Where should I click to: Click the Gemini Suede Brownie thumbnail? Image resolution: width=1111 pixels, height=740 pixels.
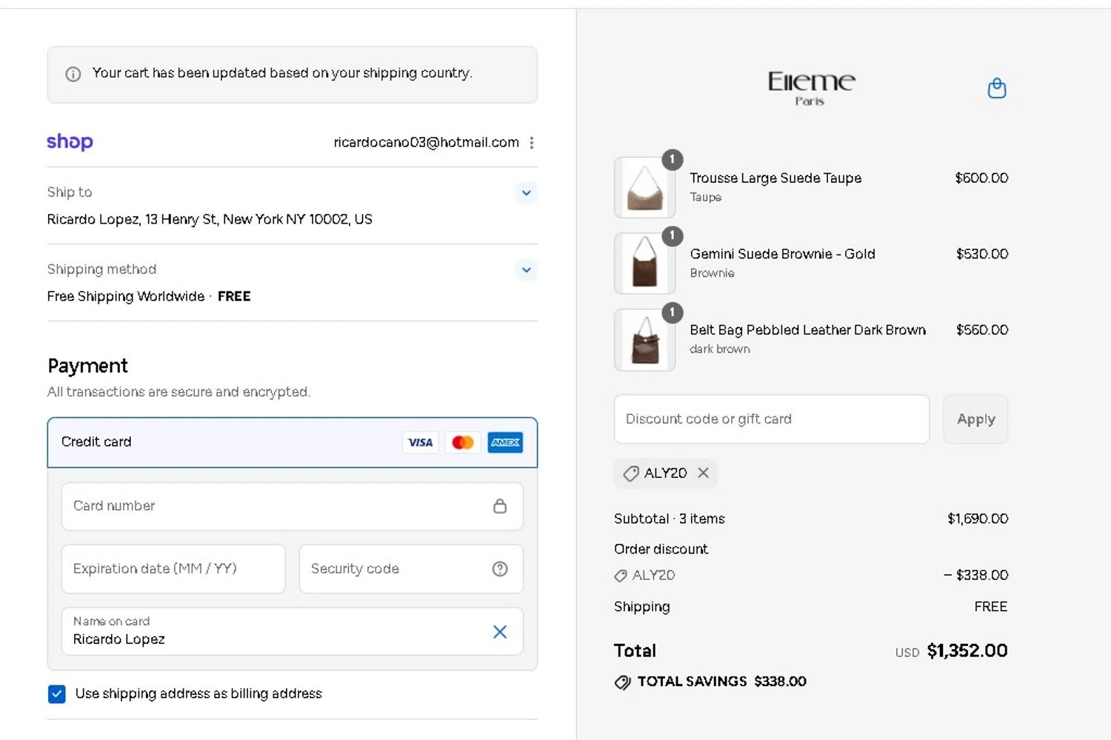click(644, 263)
